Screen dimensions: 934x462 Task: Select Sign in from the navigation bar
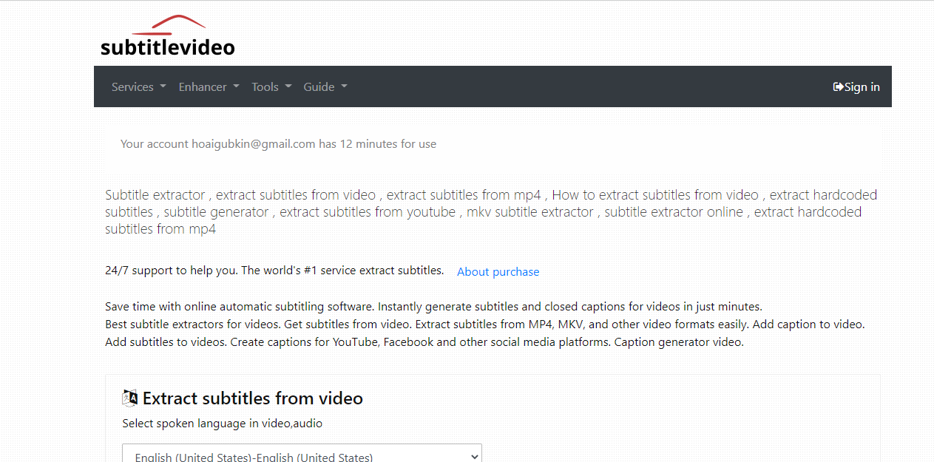click(x=860, y=86)
